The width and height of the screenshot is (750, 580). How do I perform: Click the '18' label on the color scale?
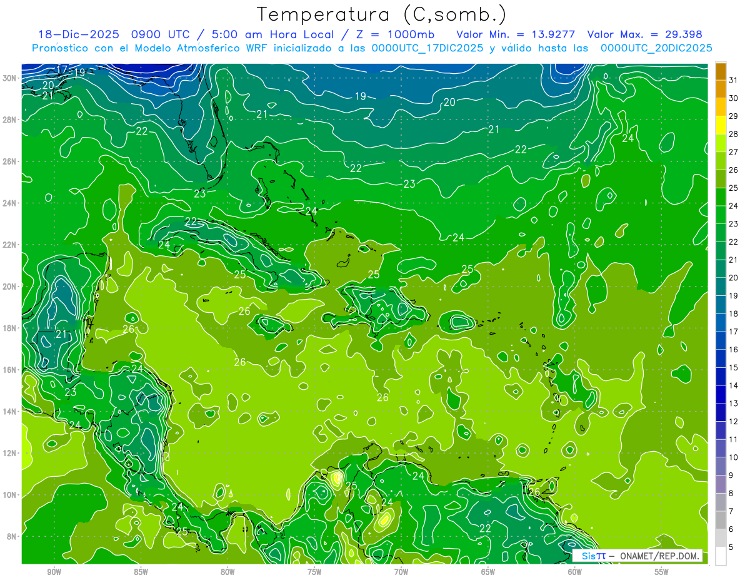(734, 314)
